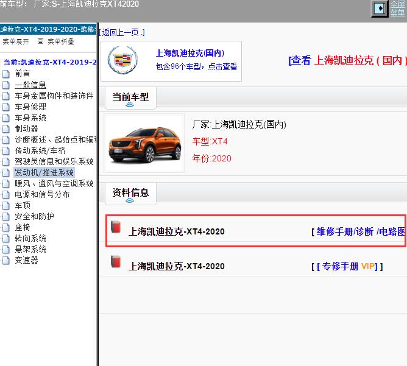407x366 pixels.
Task: Click red book icon beside 维修手册 row
Action: click(116, 227)
